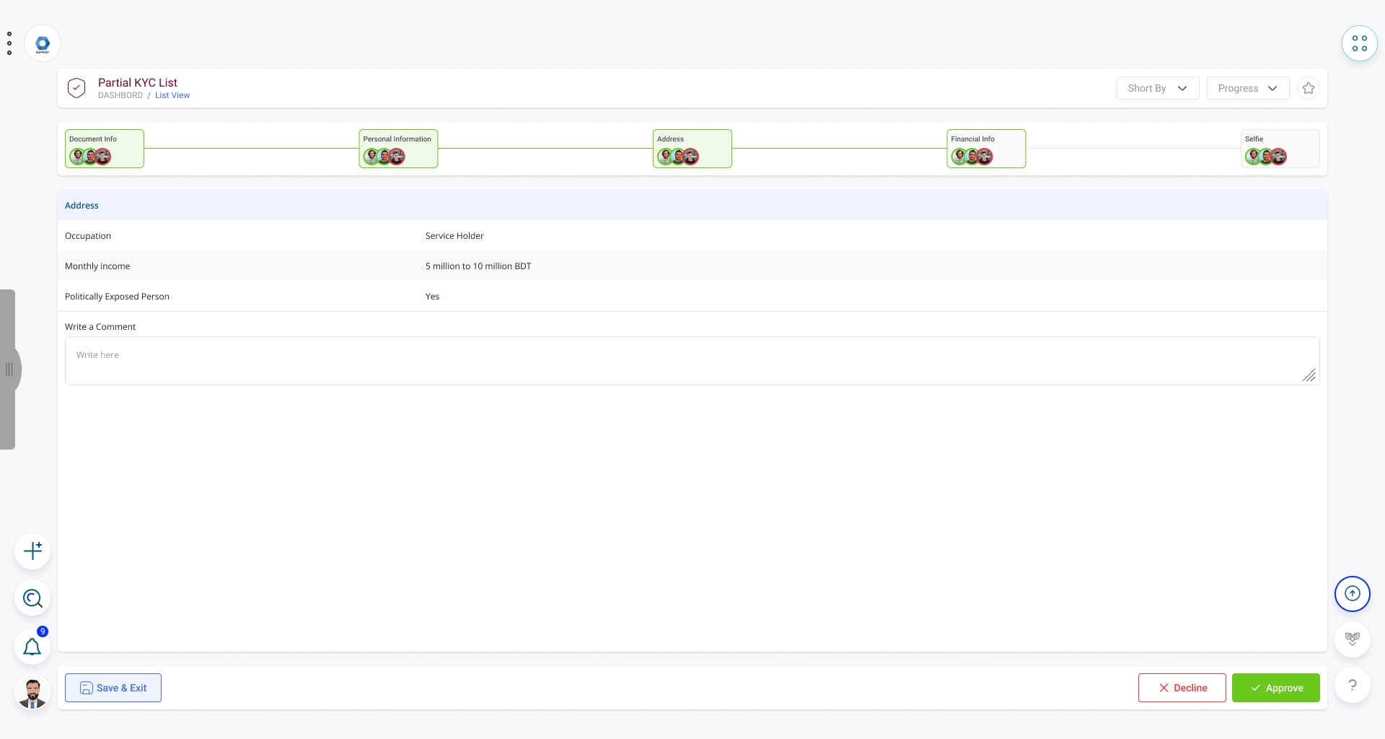Click the scroll-to-top arrow icon
This screenshot has height=739, width=1385.
(1352, 594)
